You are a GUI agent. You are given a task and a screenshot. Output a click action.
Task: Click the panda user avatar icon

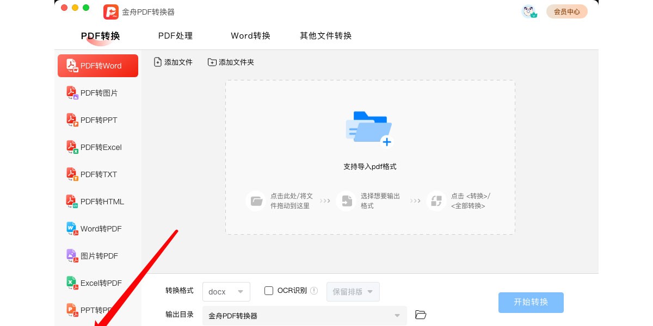point(528,11)
